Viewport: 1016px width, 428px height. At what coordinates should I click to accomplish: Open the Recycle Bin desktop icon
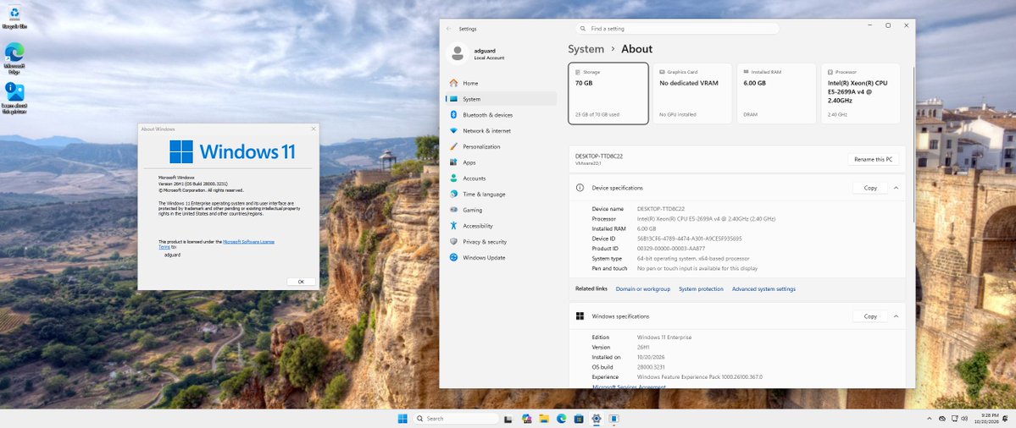point(14,18)
